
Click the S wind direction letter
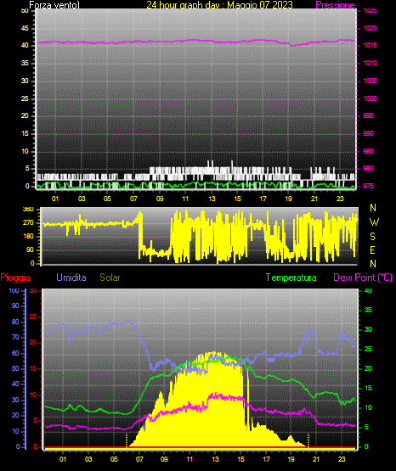click(x=372, y=237)
